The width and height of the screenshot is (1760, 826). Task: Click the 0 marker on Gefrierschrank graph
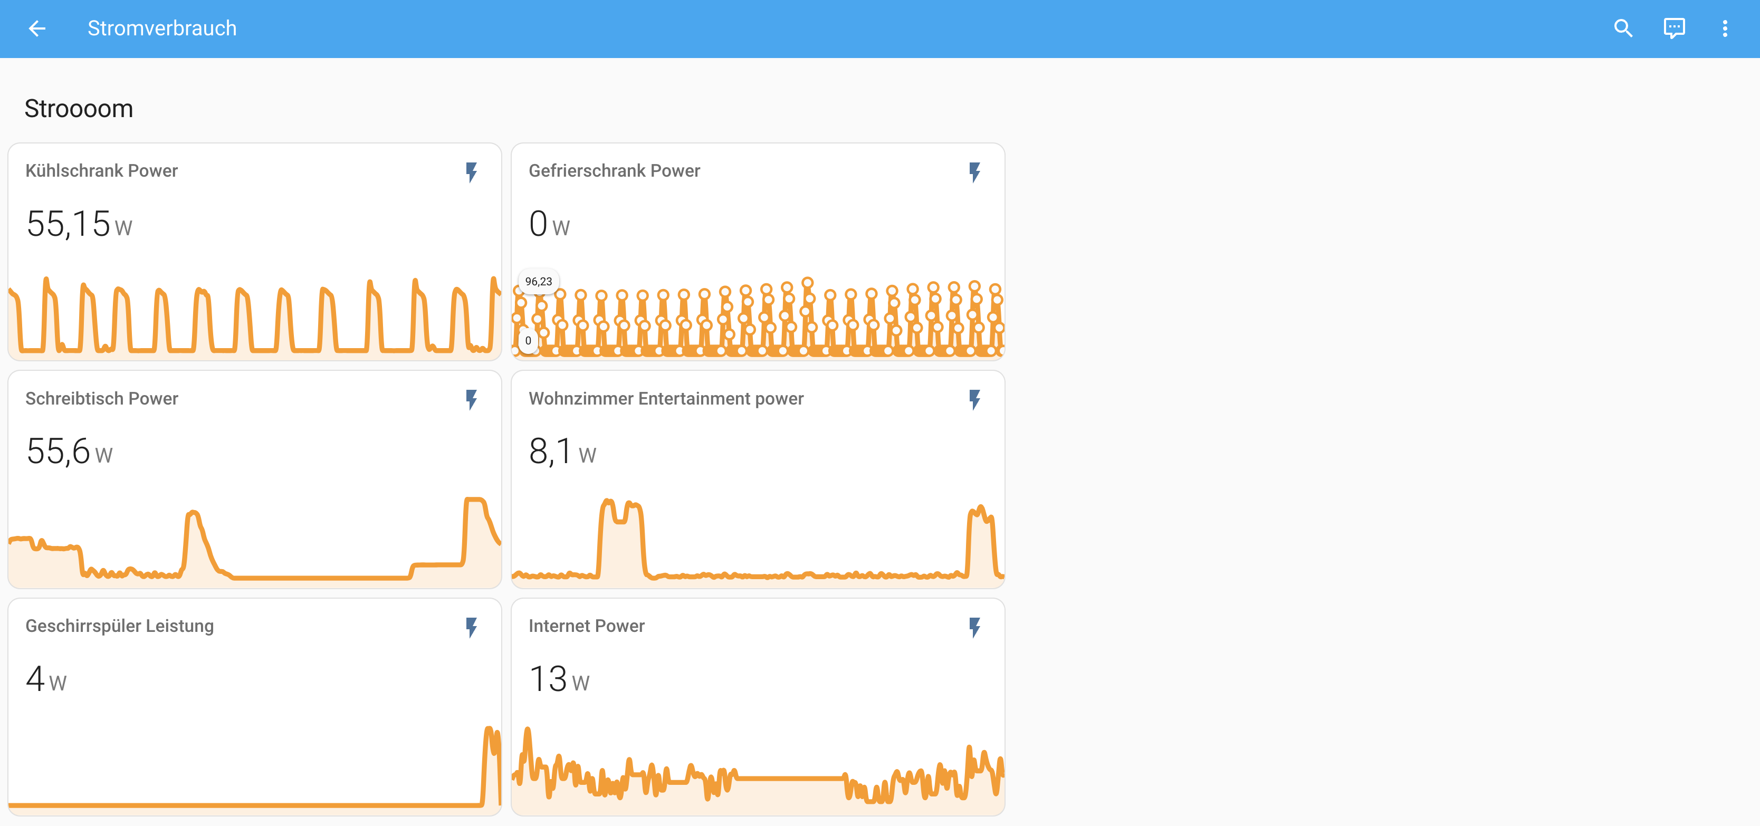pyautogui.click(x=527, y=340)
